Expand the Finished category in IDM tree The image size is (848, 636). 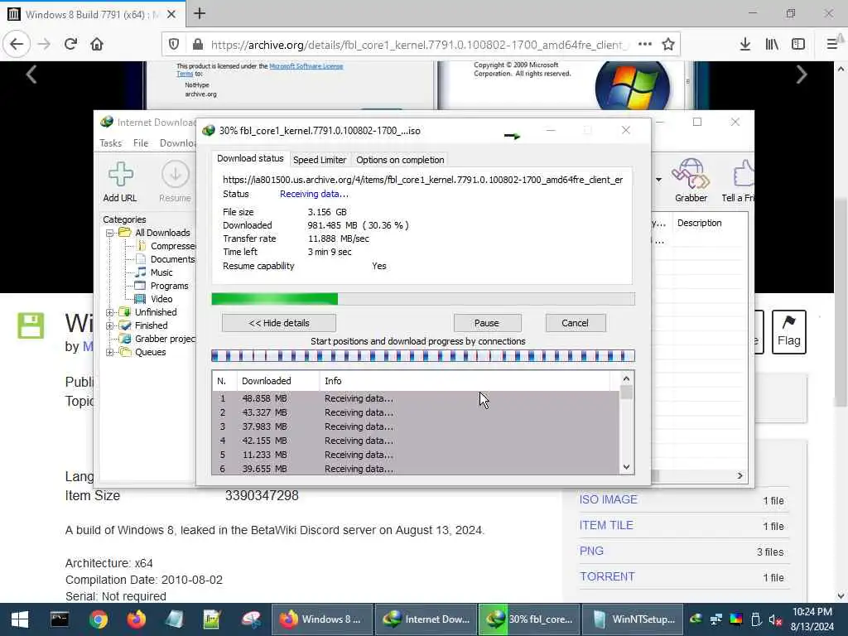pyautogui.click(x=110, y=326)
